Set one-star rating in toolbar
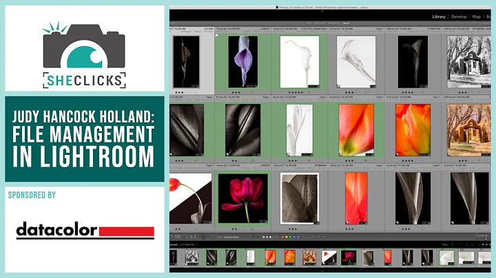 (264, 237)
